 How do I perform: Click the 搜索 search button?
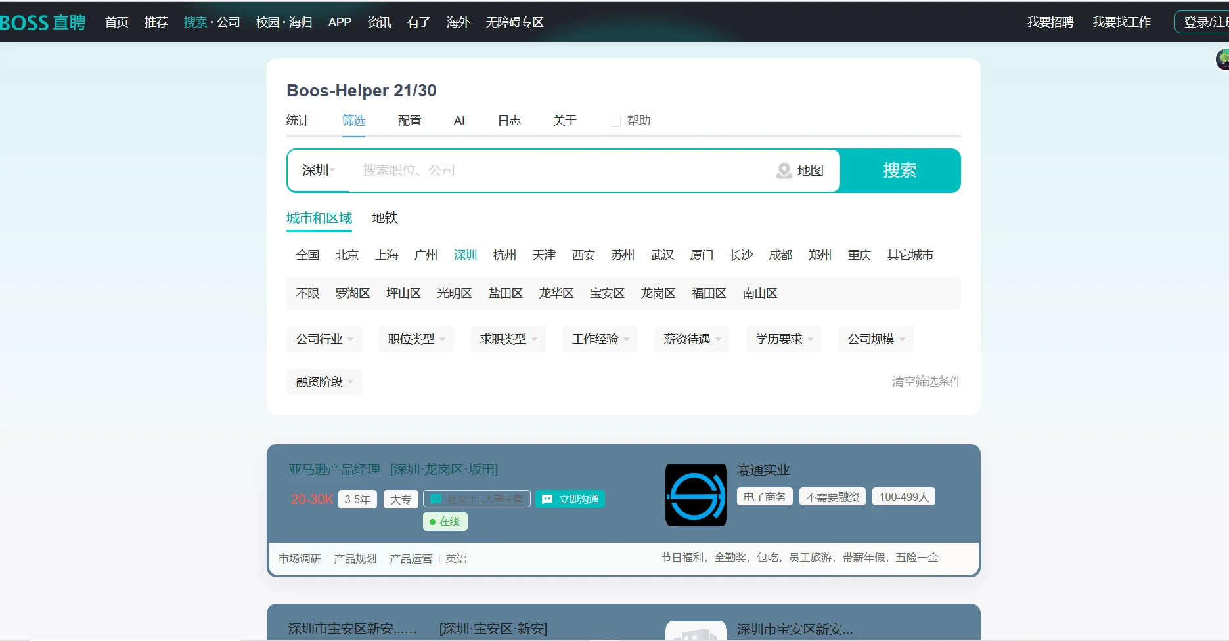(901, 170)
